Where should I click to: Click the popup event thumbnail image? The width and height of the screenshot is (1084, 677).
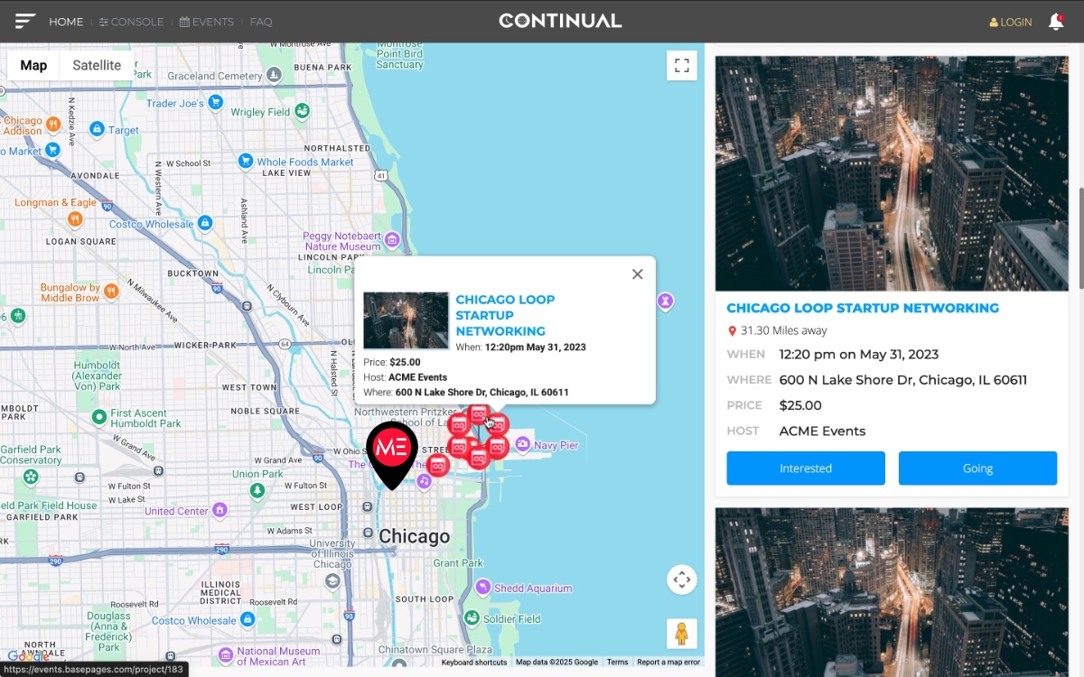coord(406,320)
